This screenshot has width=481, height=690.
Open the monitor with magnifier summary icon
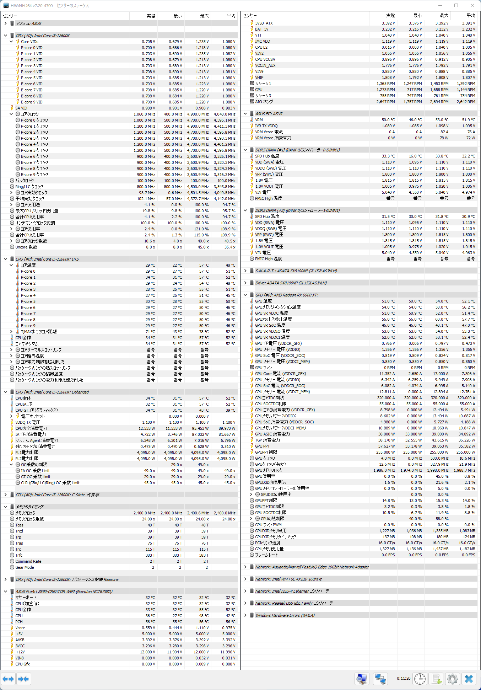point(362,679)
